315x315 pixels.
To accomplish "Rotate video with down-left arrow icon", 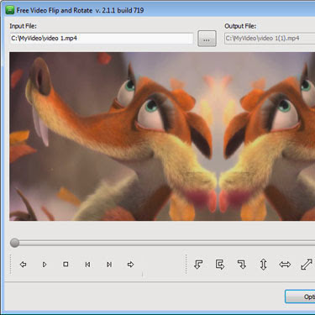I will (198, 265).
